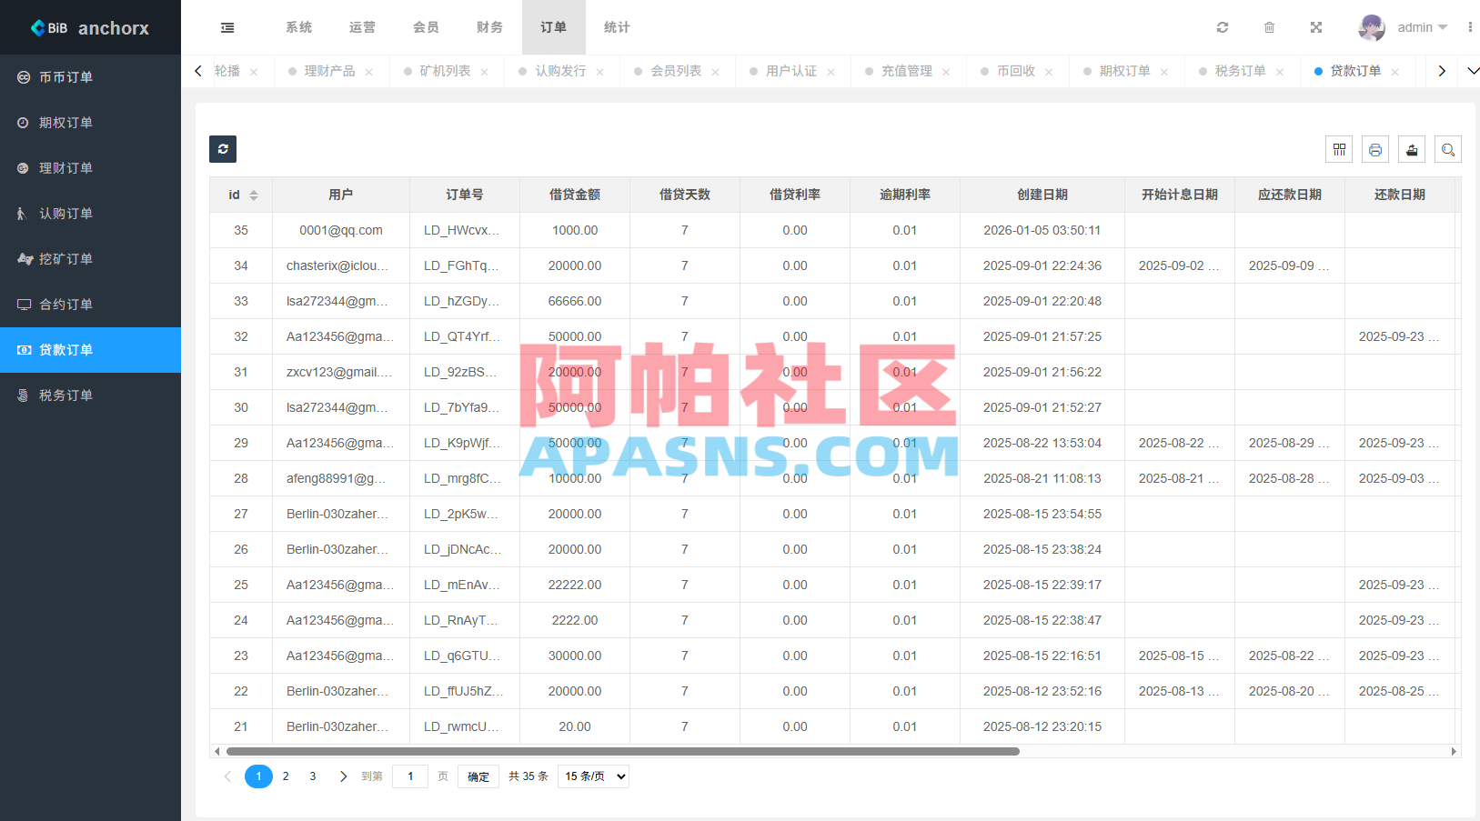
Task: Open 理财订单 in the sidebar
Action: pos(90,168)
